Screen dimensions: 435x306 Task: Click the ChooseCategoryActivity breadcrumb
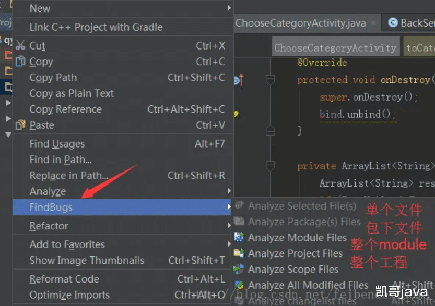click(x=335, y=48)
